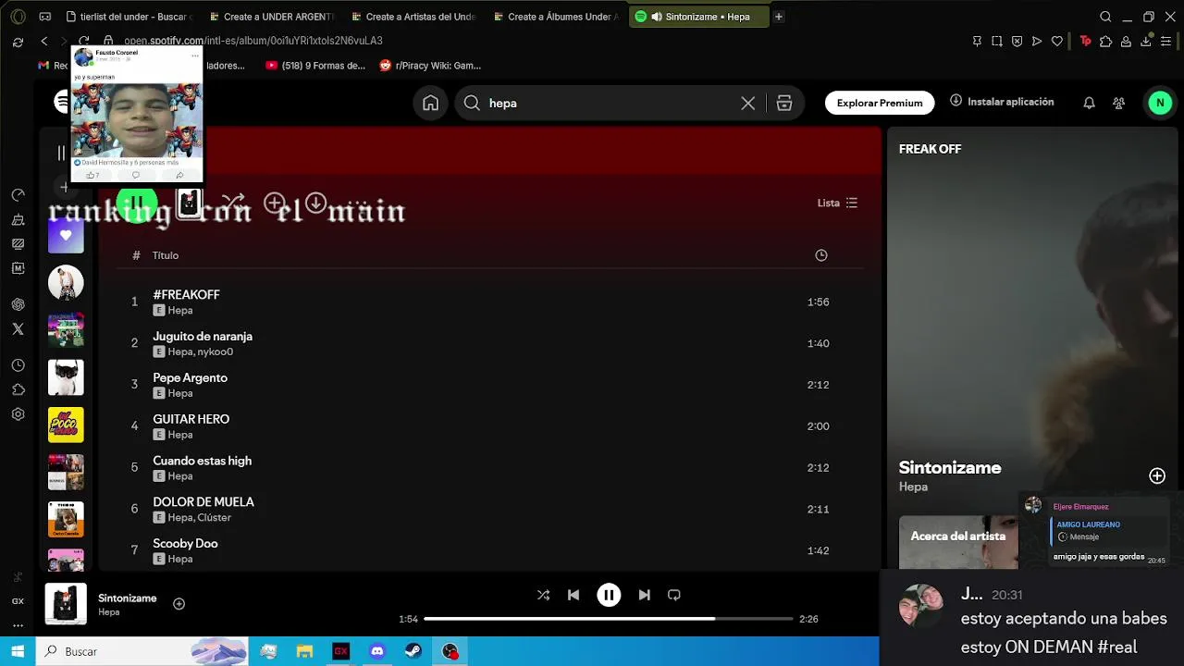Open the Hepa artist link under Sintonizame in right panel
1184x666 pixels.
pos(913,487)
